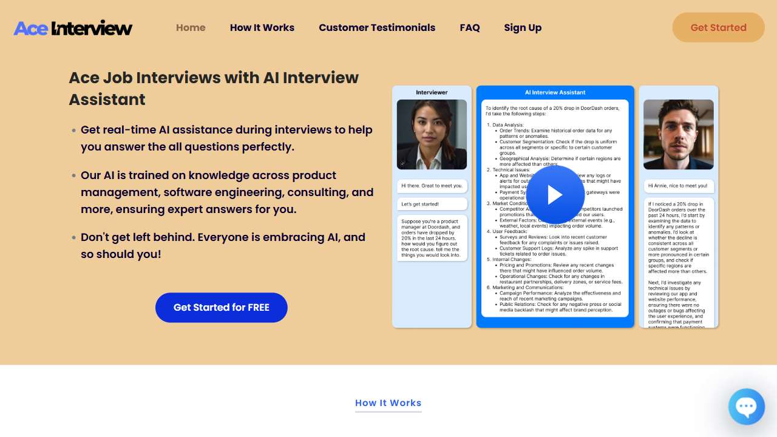Click the Interviewer panel title
The height and width of the screenshot is (437, 777).
click(432, 92)
